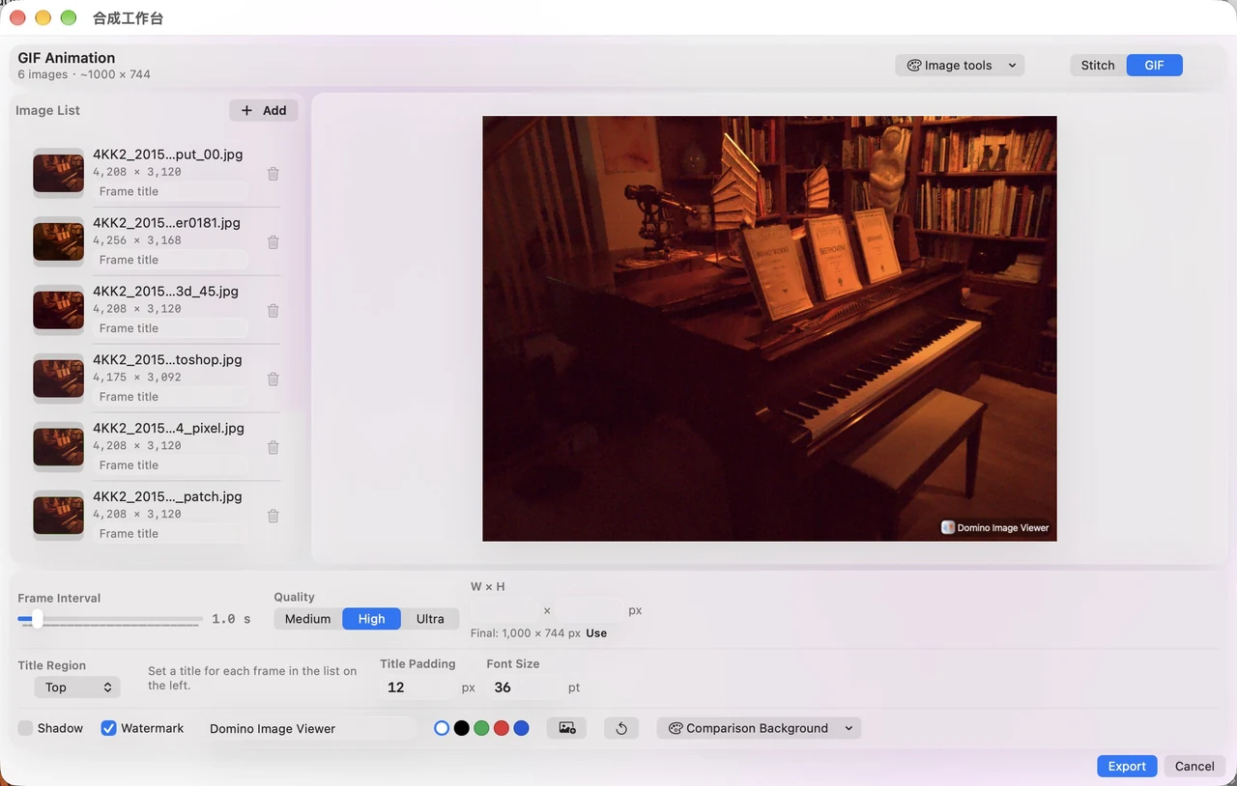
Task: Delete the 4KK2_2015...toshop.jpg image
Action: (273, 379)
